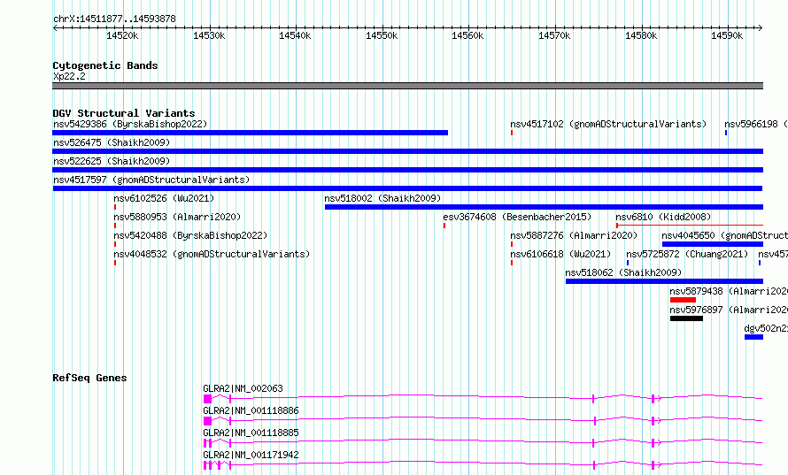Image resolution: width=788 pixels, height=475 pixels.
Task: Click the 14530k ruler tick label
Action: (209, 35)
